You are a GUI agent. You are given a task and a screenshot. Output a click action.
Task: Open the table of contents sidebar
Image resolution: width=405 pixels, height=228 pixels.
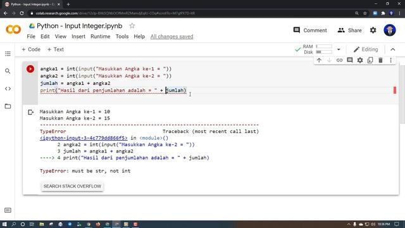click(8, 53)
